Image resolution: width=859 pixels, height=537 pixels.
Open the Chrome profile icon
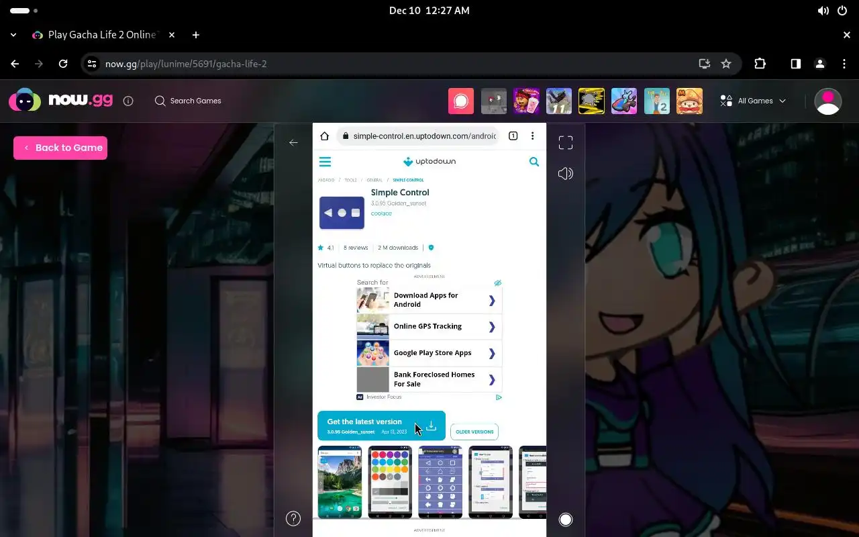819,64
